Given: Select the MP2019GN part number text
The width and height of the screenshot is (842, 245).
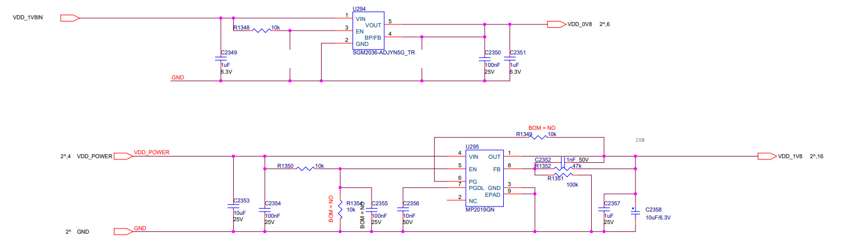Looking at the screenshot, I should 480,209.
